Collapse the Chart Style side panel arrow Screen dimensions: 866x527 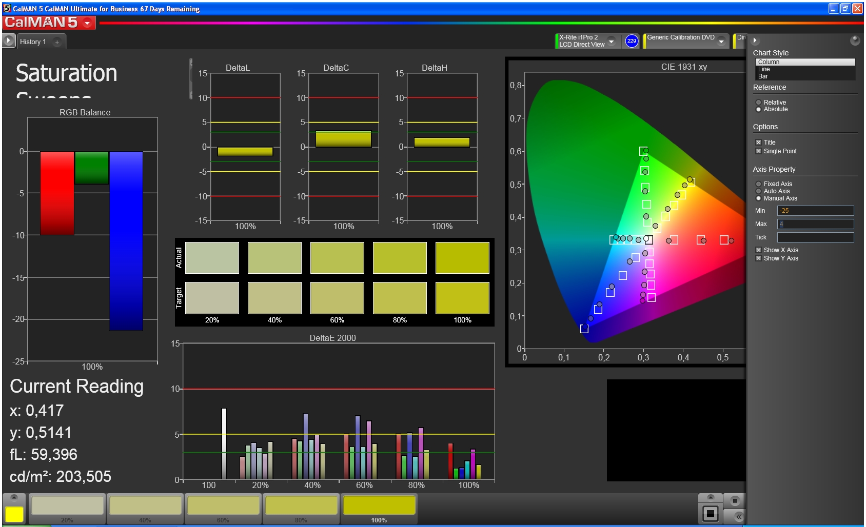point(755,40)
